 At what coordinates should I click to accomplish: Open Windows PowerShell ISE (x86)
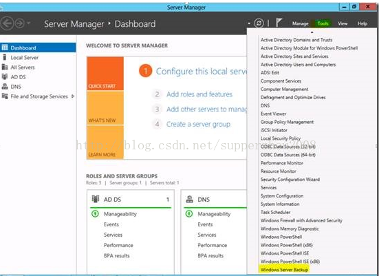click(x=290, y=262)
